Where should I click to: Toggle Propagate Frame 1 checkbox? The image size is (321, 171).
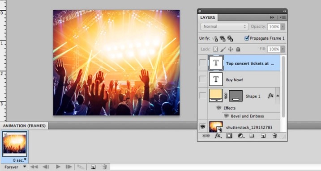tap(247, 38)
